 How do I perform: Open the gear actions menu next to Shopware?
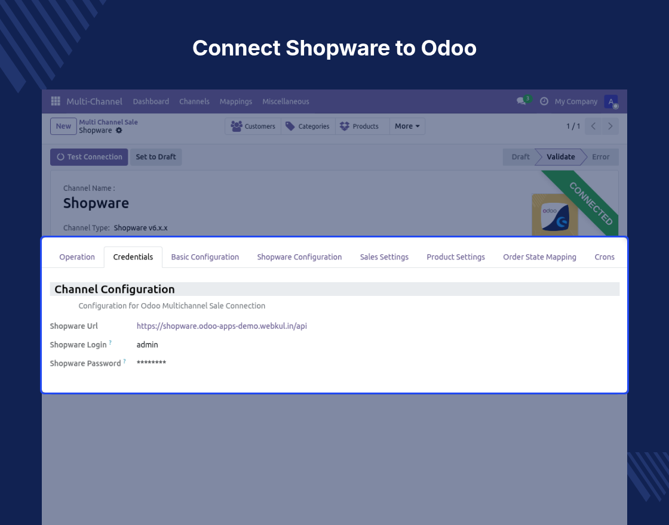(x=119, y=131)
